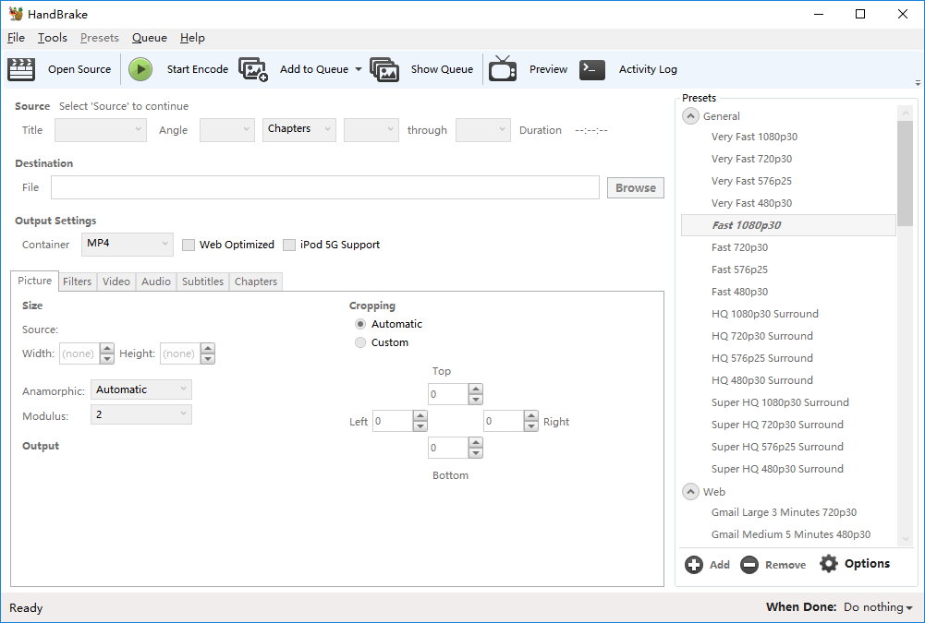Click the Show Queue text label
This screenshot has height=623, width=925.
[x=442, y=69]
